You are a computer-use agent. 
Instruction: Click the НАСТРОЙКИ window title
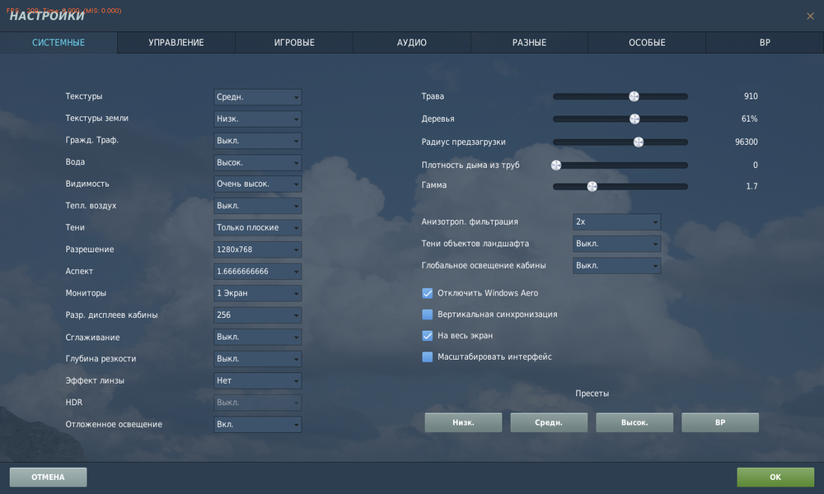pyautogui.click(x=47, y=16)
